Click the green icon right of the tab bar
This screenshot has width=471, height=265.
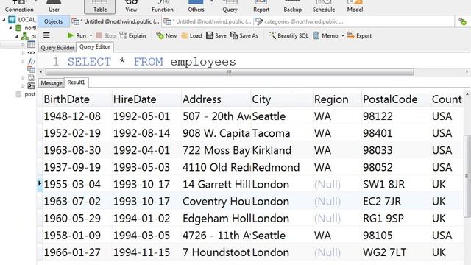[x=463, y=21]
